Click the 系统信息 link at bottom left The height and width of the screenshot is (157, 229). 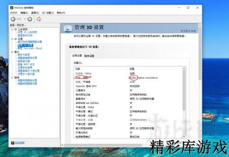click(x=20, y=143)
